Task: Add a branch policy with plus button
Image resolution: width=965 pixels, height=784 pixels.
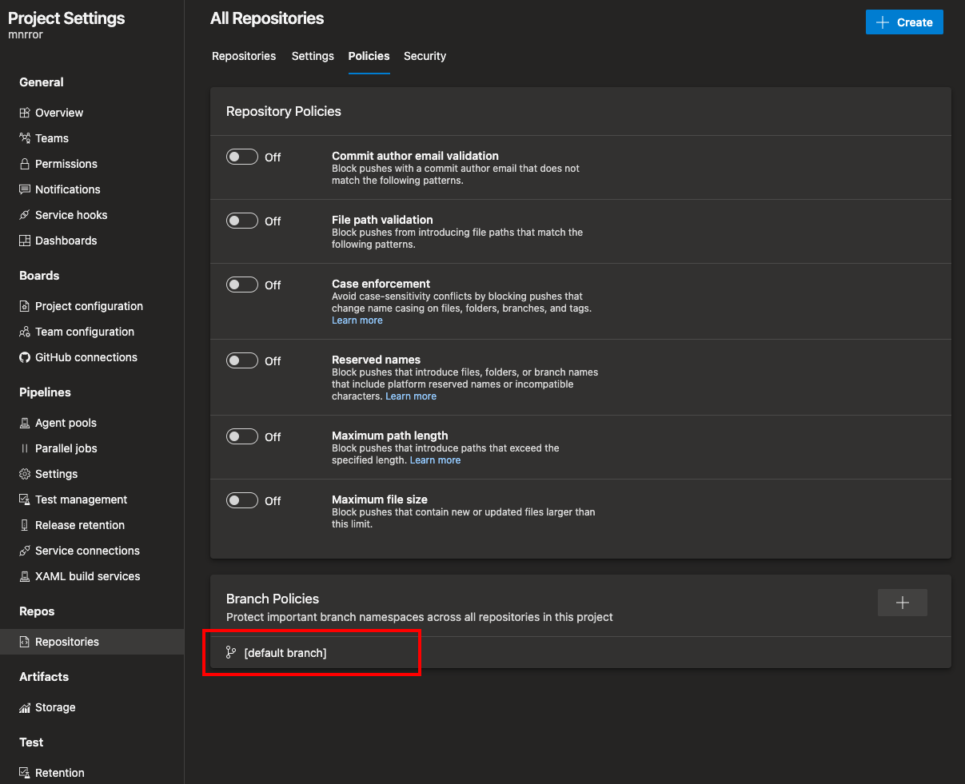Action: (903, 603)
